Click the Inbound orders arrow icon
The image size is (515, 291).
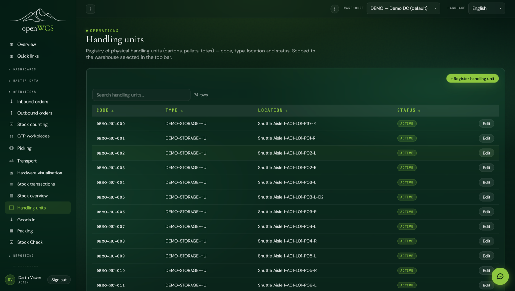(x=11, y=101)
